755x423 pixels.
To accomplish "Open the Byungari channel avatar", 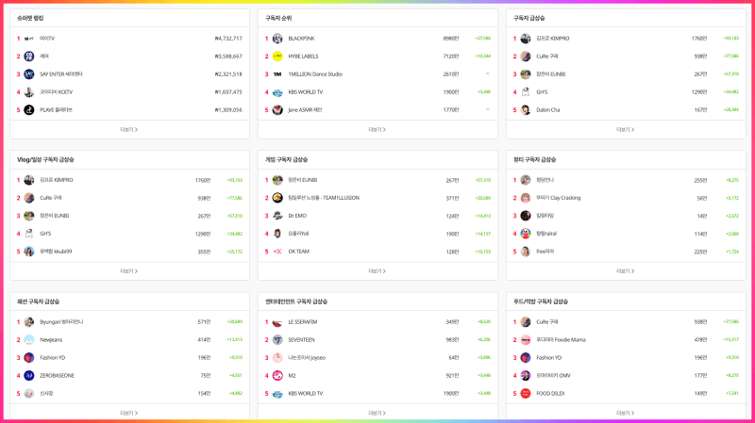I will point(29,322).
